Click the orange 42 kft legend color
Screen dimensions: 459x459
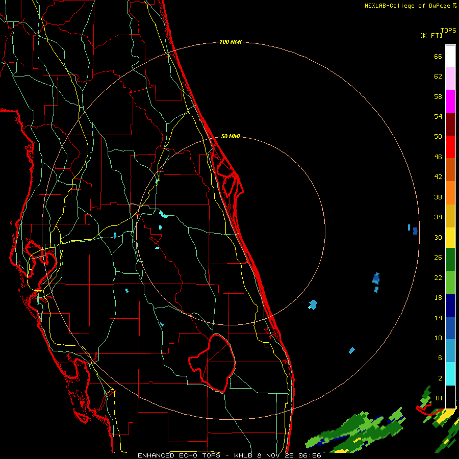coord(450,193)
